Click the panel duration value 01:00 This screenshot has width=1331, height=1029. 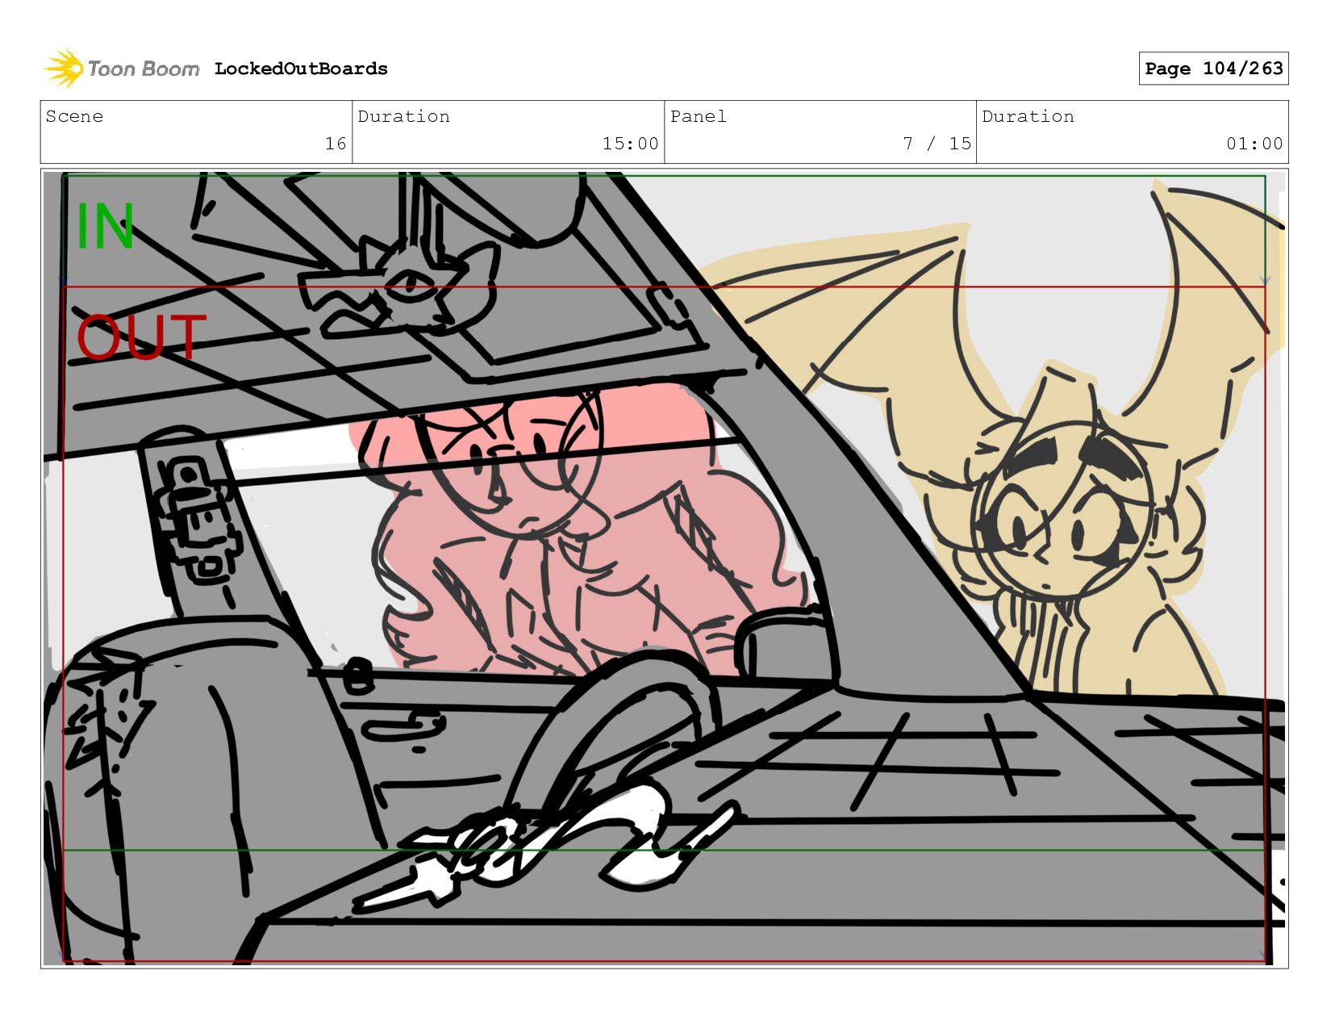click(x=1254, y=144)
